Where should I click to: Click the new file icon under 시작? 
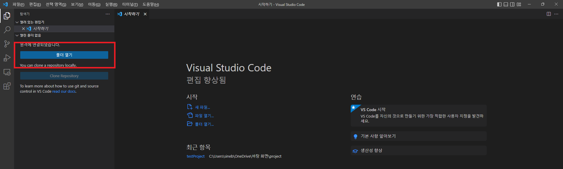click(x=190, y=107)
